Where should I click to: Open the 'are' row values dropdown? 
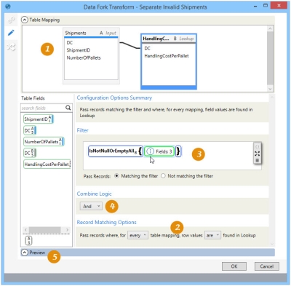coord(212,235)
